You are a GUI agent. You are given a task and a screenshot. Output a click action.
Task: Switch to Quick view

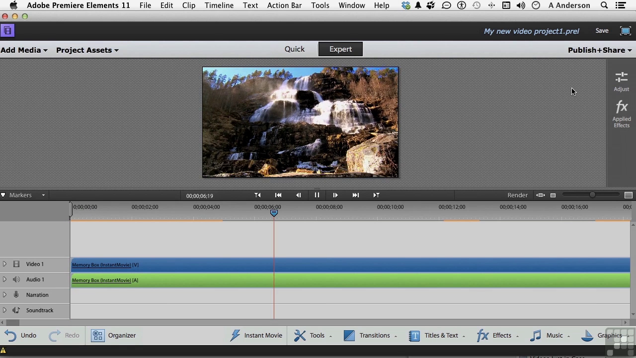pos(295,49)
